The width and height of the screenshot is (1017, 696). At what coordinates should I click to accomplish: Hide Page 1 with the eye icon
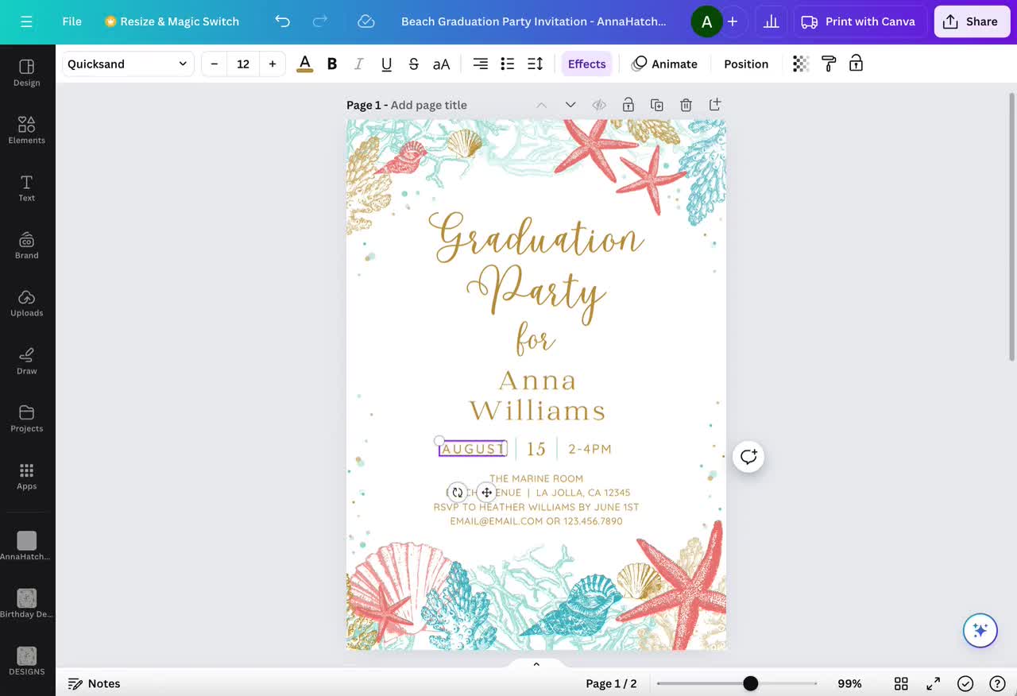coord(599,104)
